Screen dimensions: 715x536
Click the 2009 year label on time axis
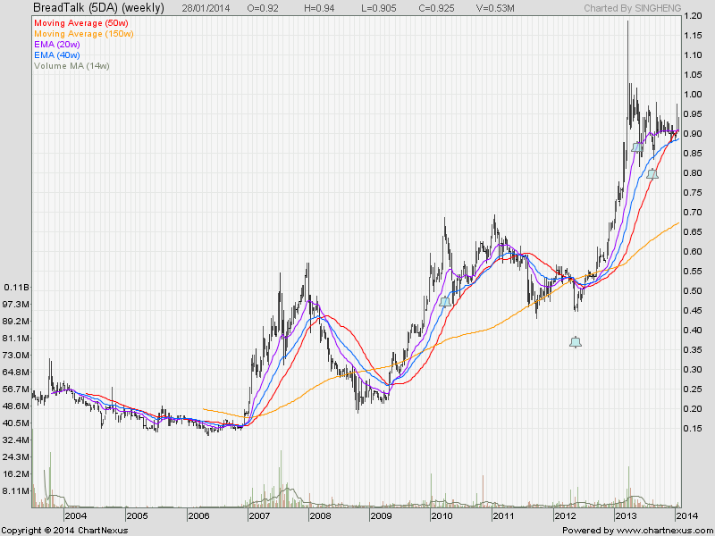[381, 515]
